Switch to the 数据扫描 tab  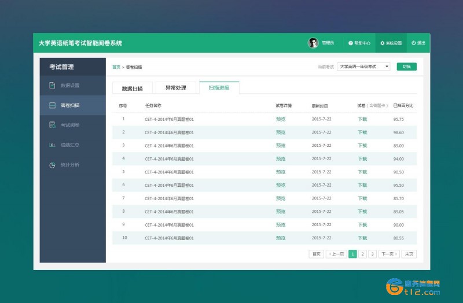[133, 88]
